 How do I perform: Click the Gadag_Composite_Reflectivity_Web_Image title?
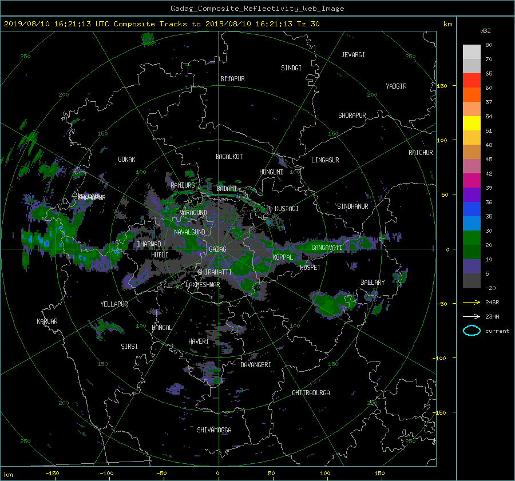coord(257,9)
